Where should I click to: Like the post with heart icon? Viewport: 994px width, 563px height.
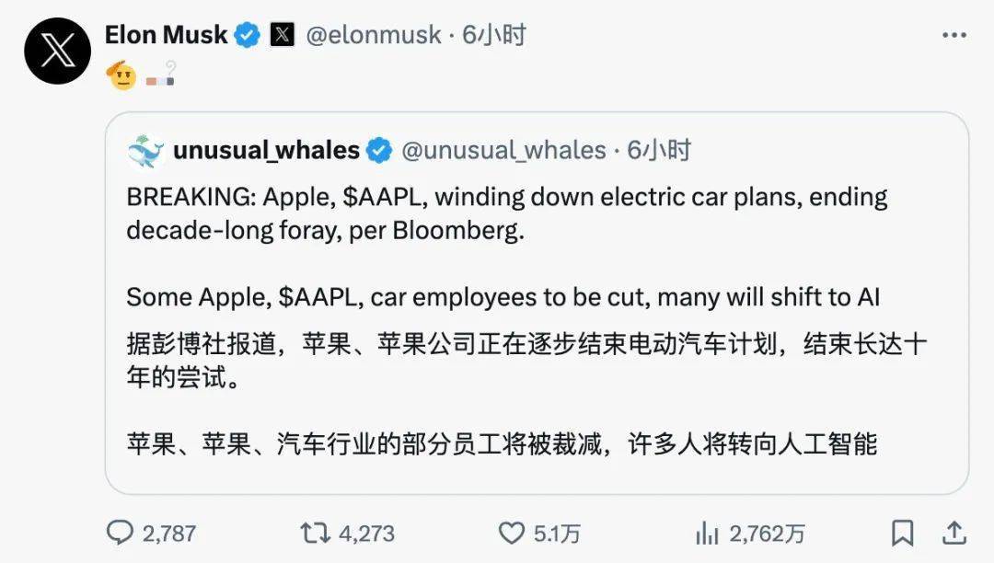click(511, 532)
